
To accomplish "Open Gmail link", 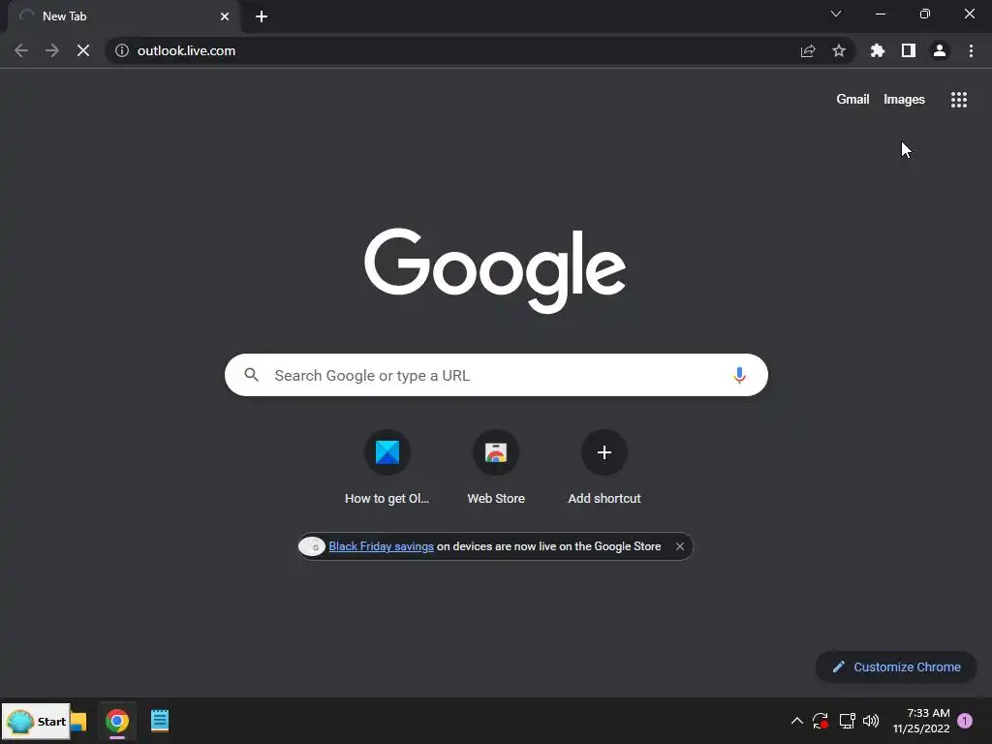I will pyautogui.click(x=852, y=100).
